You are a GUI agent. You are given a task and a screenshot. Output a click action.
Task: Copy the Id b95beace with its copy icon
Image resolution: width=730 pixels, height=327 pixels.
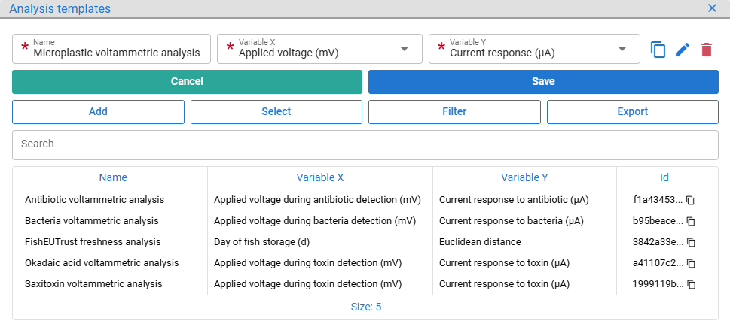click(x=691, y=221)
